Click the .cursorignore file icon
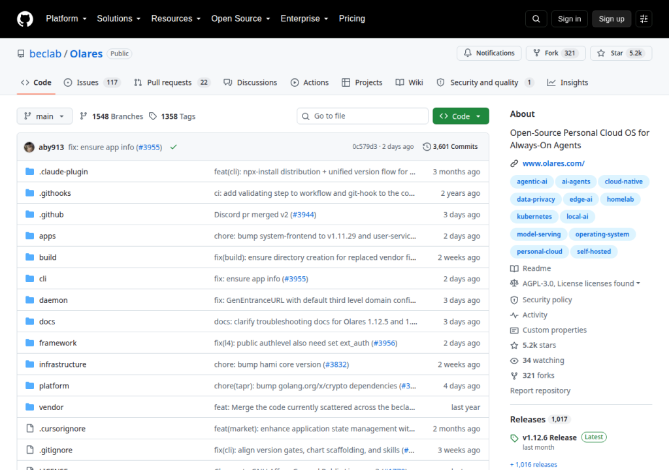This screenshot has width=669, height=470. (x=29, y=428)
